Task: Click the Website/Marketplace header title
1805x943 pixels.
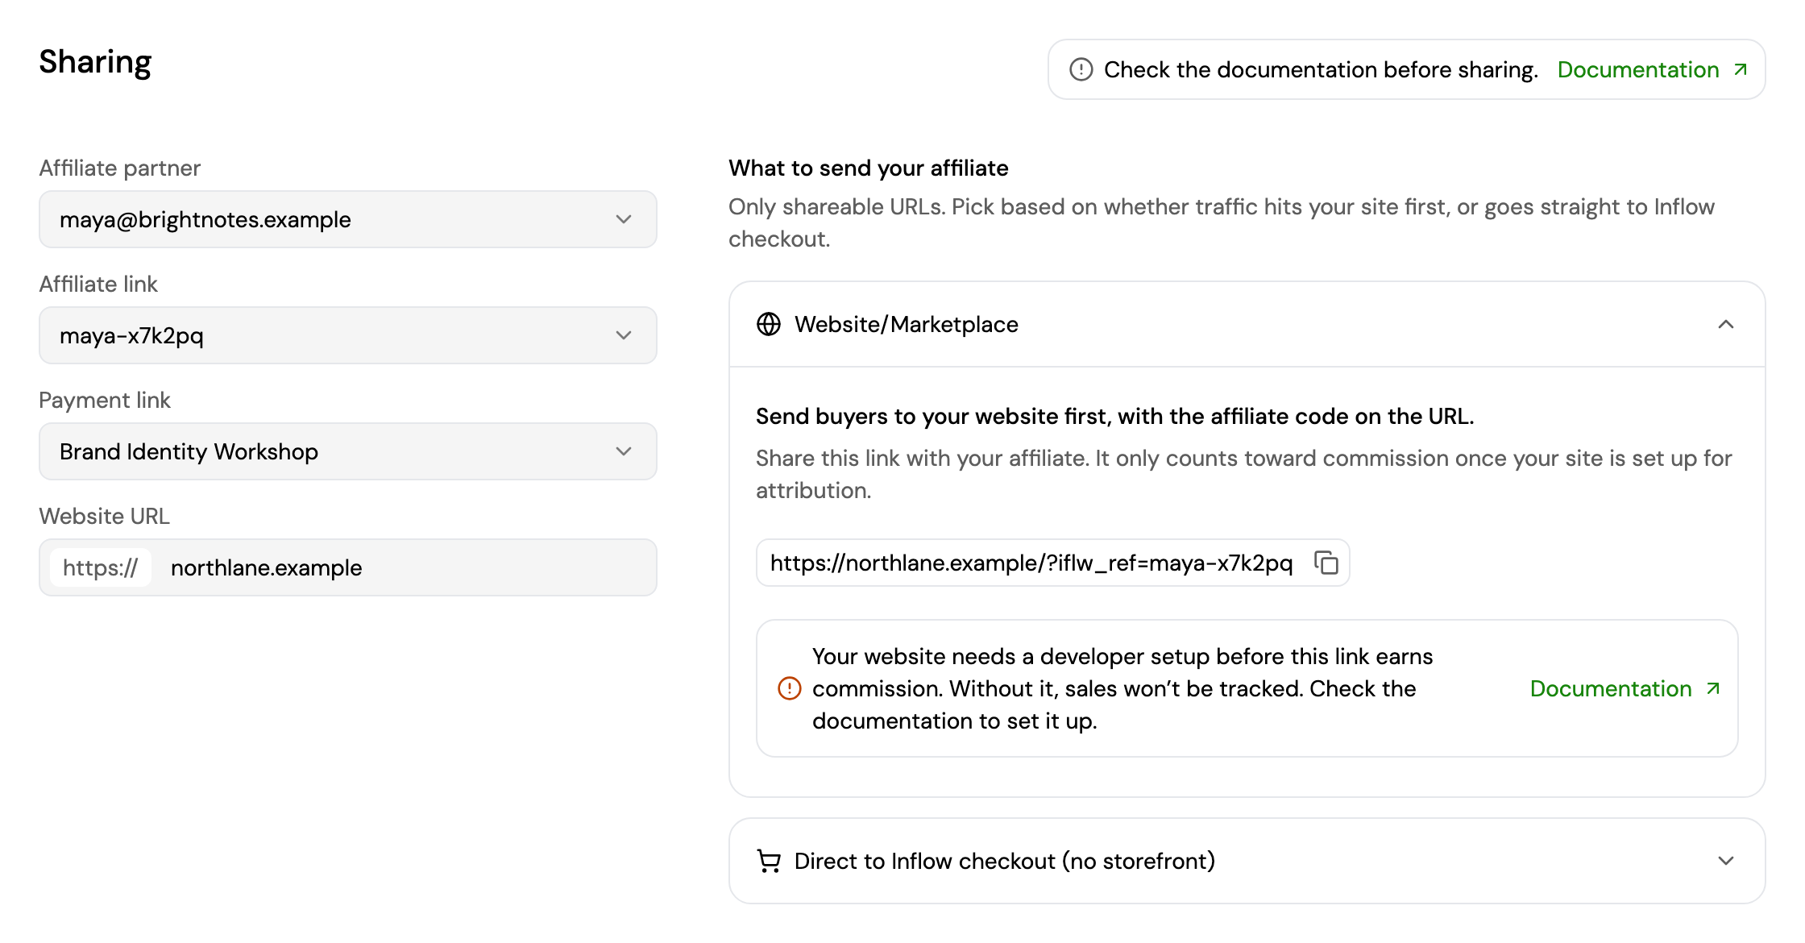Action: [907, 324]
